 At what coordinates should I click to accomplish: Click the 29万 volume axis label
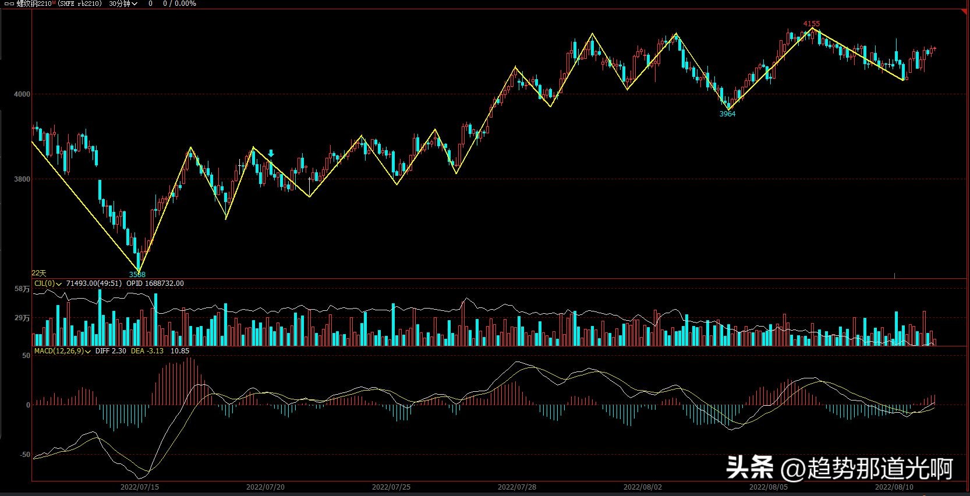(22, 318)
